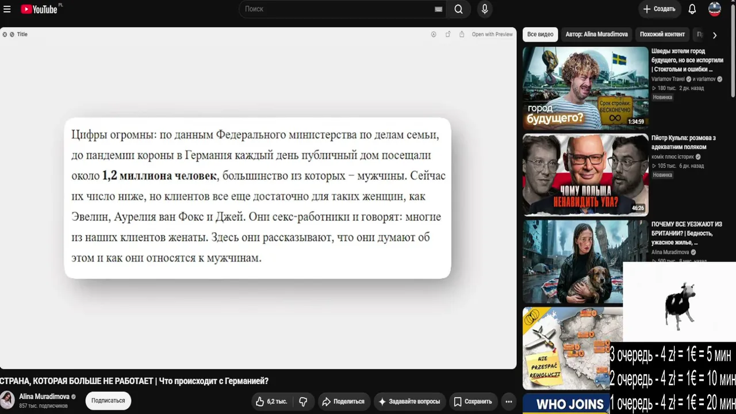Image resolution: width=736 pixels, height=414 pixels.
Task: Open the Varlamov Travel channel name
Action: point(668,79)
